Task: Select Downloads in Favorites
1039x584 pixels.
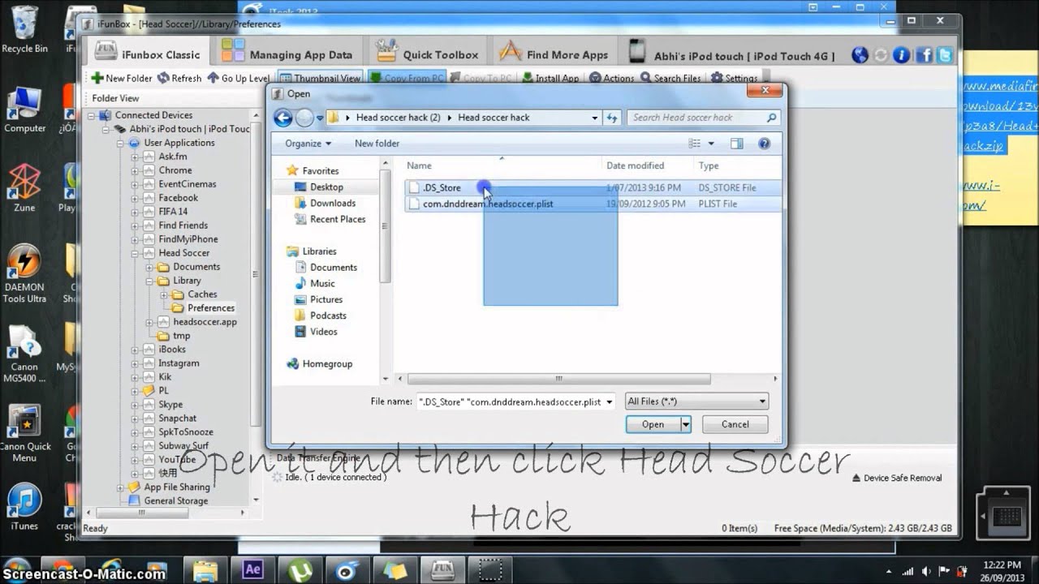Action: (x=333, y=203)
